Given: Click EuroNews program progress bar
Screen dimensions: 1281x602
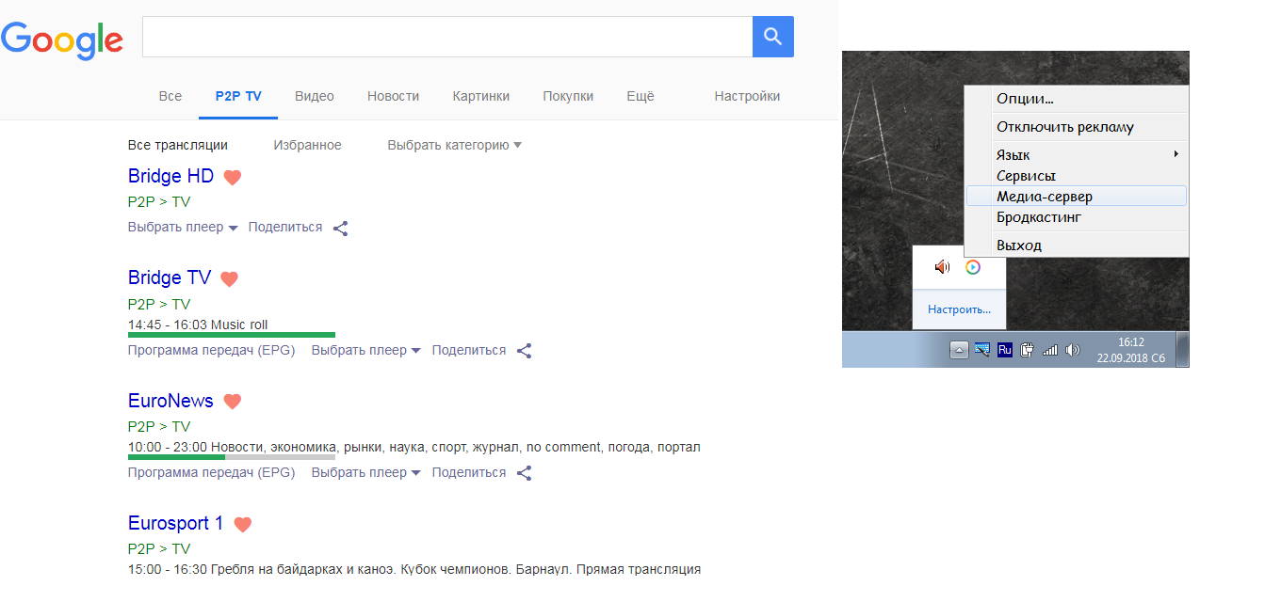Looking at the screenshot, I should [x=232, y=457].
